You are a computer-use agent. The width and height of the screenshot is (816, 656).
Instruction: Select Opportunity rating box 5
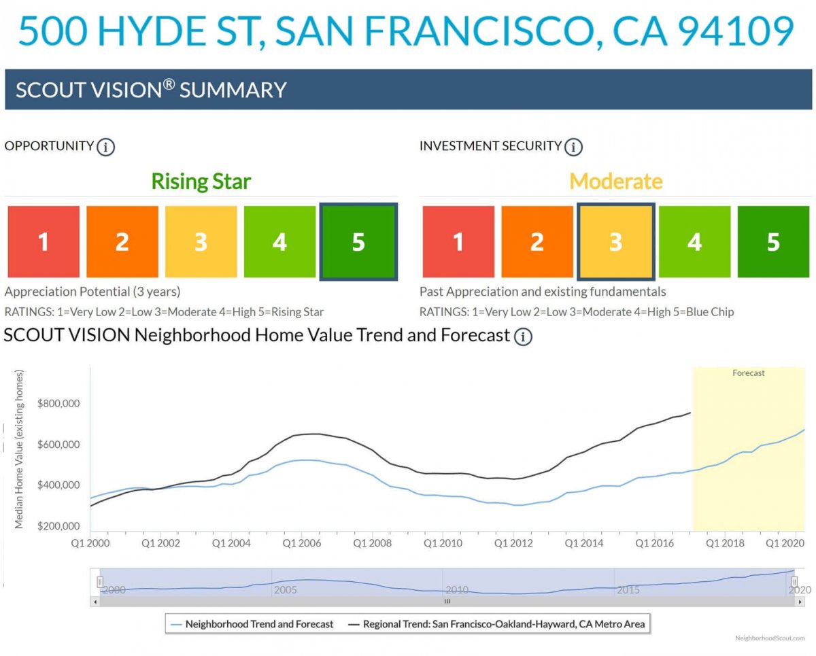click(358, 242)
